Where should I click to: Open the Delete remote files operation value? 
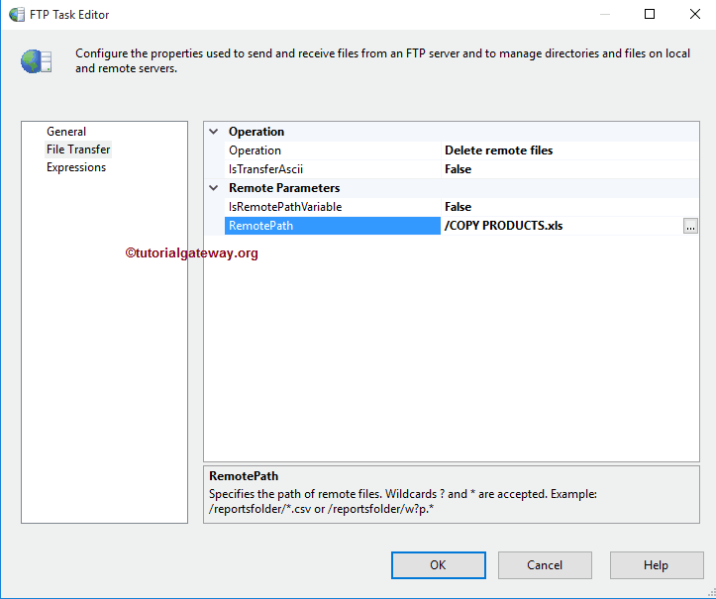point(569,150)
